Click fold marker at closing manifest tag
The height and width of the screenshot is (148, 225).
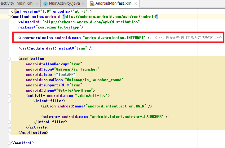(9, 143)
